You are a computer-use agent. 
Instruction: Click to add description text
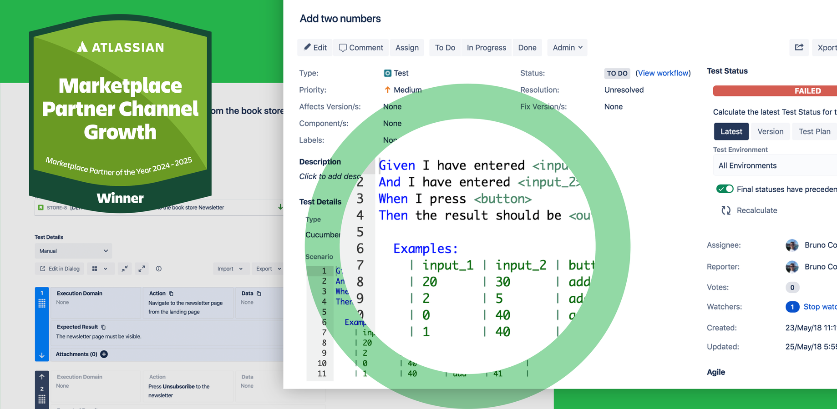coord(330,176)
